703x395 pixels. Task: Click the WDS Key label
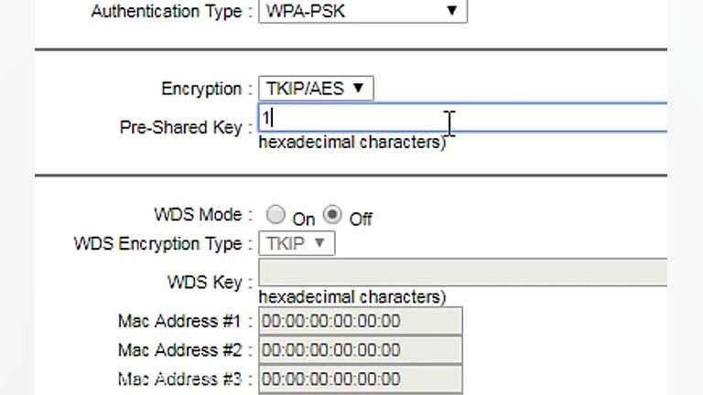tap(204, 283)
